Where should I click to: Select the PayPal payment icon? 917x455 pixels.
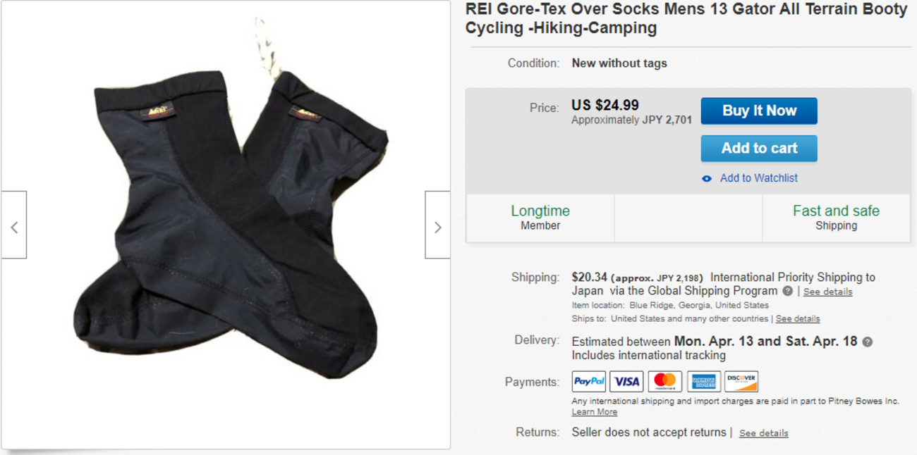coord(589,382)
